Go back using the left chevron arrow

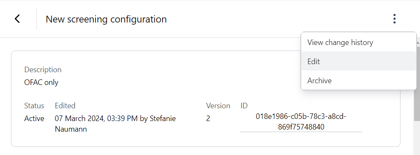pos(17,19)
